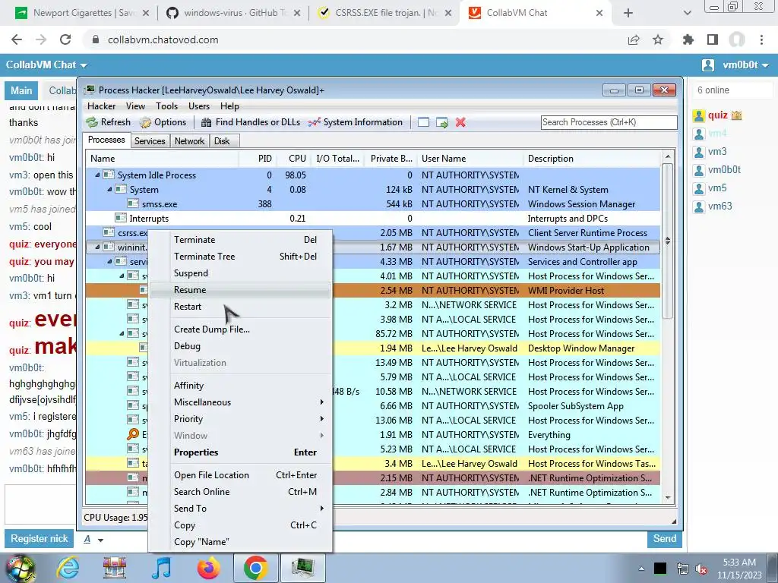Click the Process Hacker taskbar button
Viewport: 778px width, 583px height.
pyautogui.click(x=303, y=568)
